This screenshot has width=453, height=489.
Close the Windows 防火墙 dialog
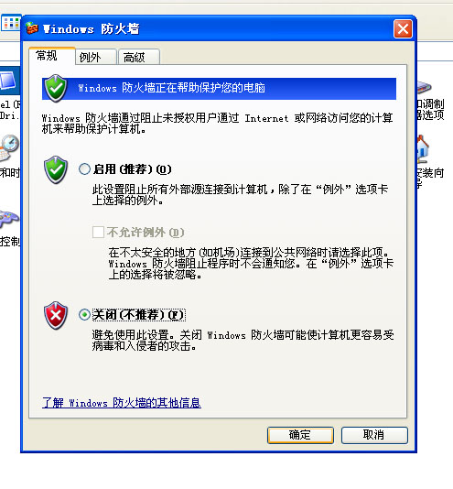pos(403,29)
